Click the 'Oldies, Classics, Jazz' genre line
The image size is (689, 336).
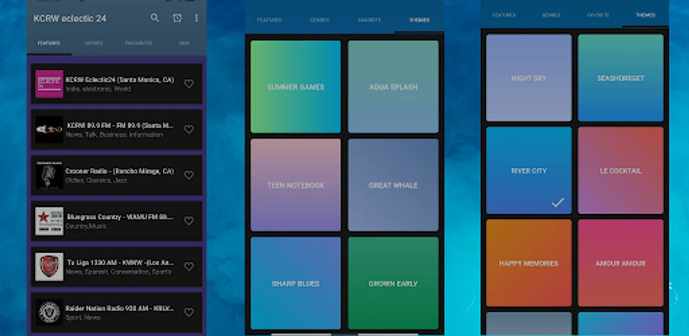click(x=96, y=180)
